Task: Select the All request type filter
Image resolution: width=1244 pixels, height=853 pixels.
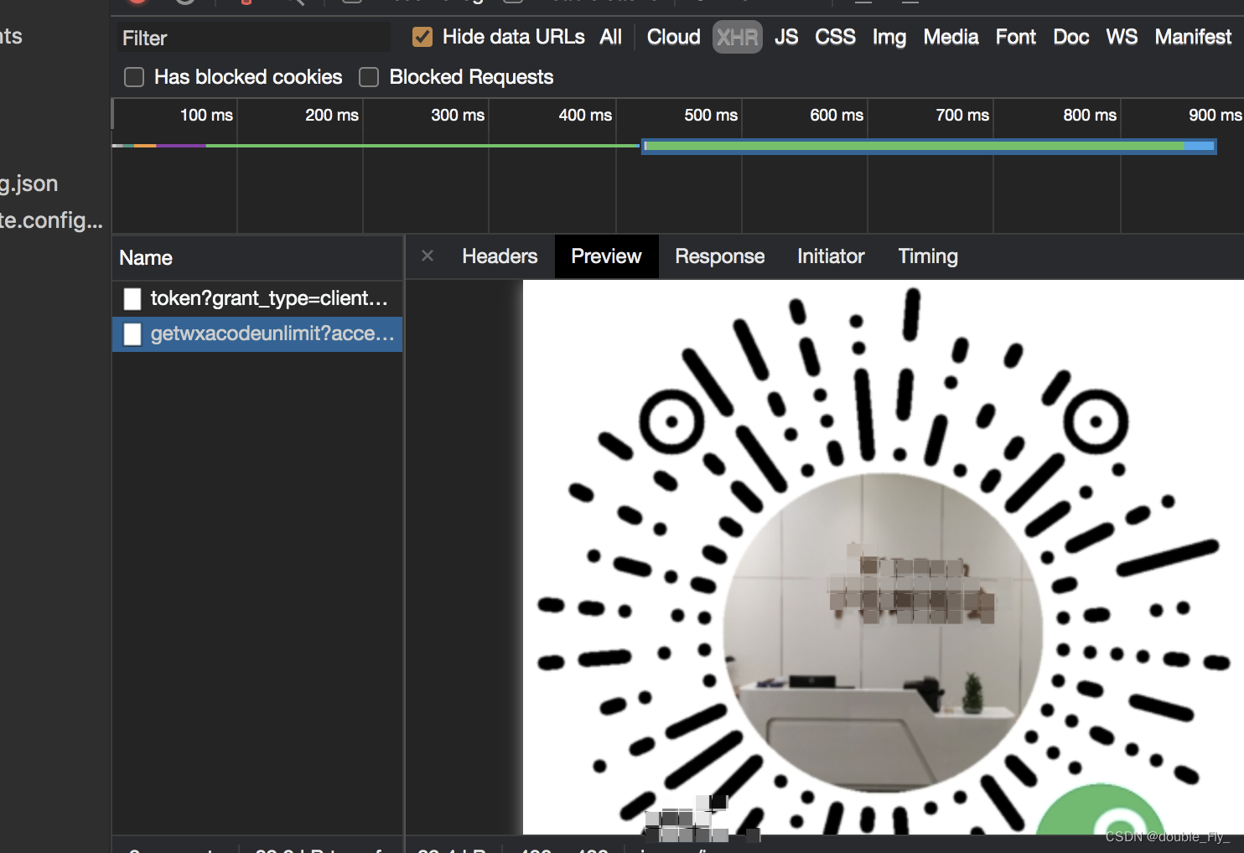Action: click(x=610, y=37)
